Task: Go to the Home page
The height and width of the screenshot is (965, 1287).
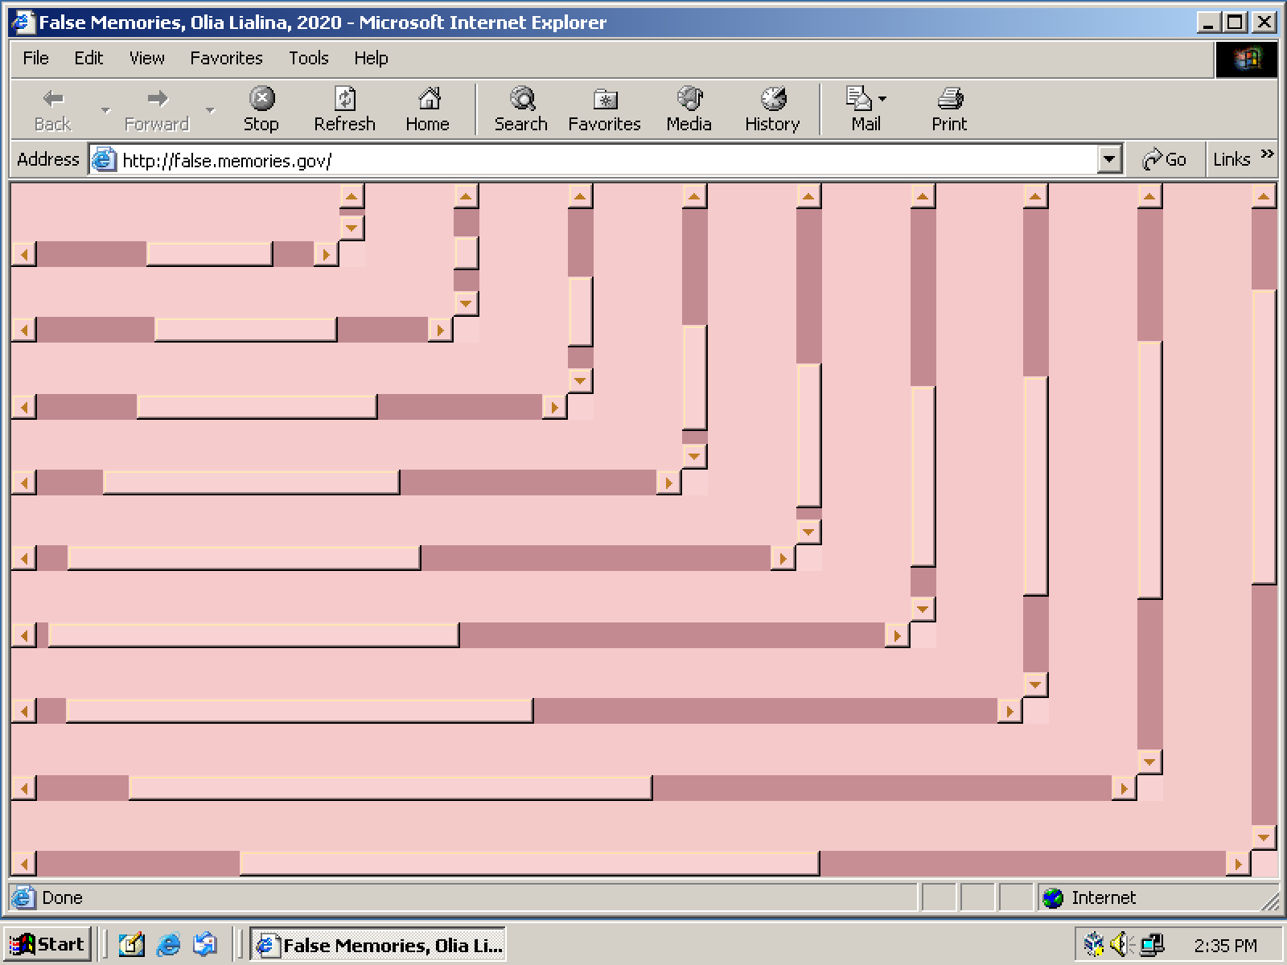Action: [x=427, y=110]
